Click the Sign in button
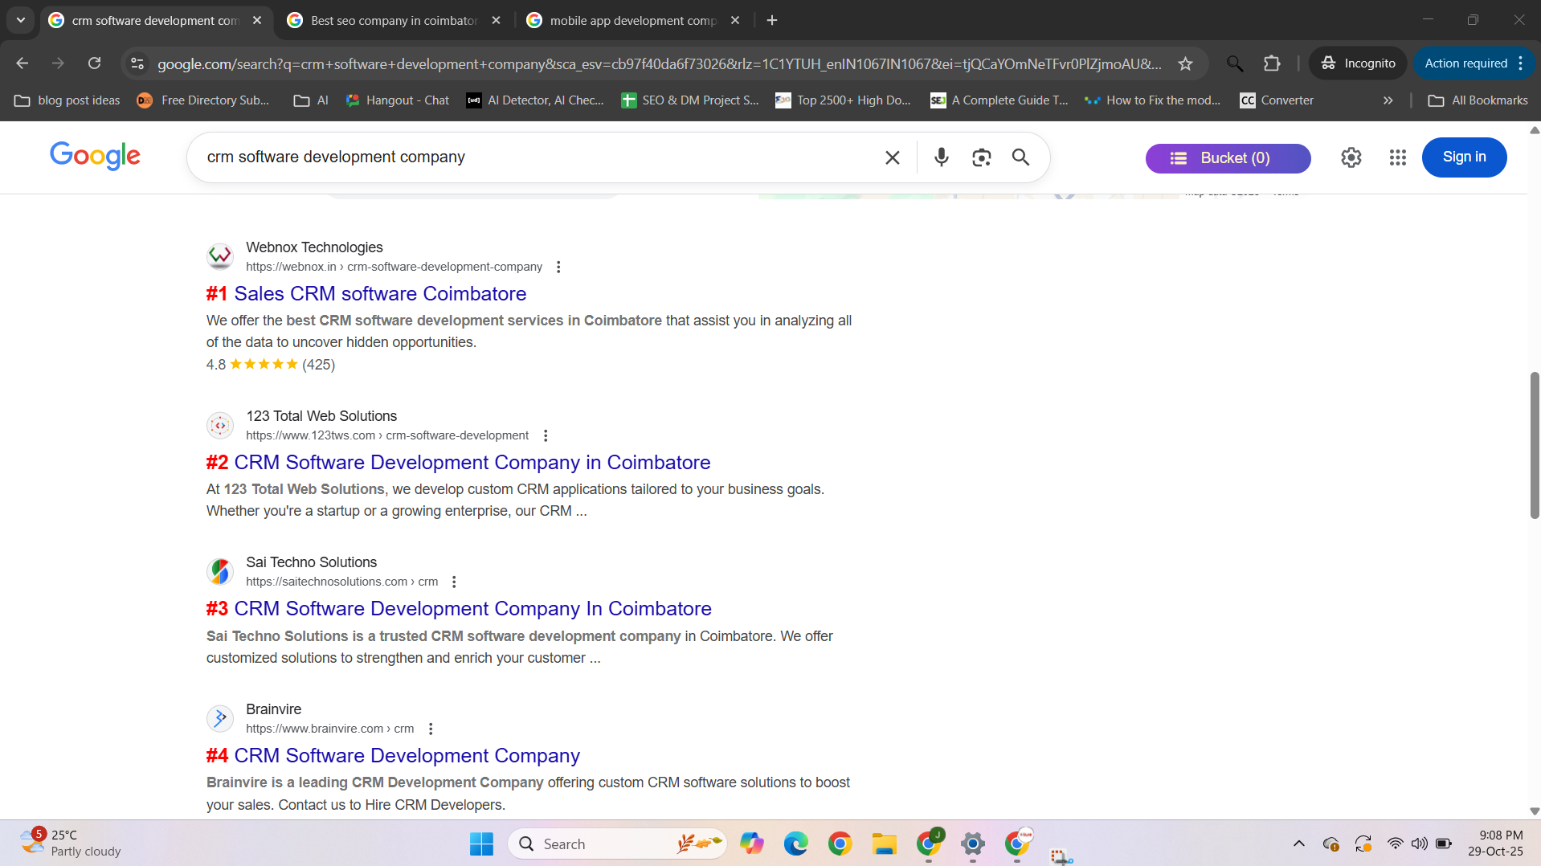 tap(1464, 157)
